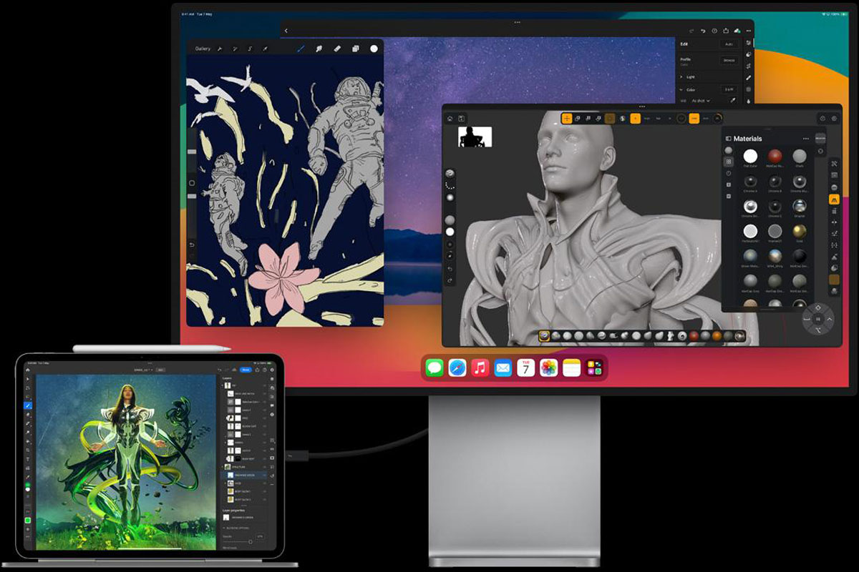This screenshot has height=572, width=859.
Task: Open Lightroom three-dot more menu
Action: pos(749,31)
